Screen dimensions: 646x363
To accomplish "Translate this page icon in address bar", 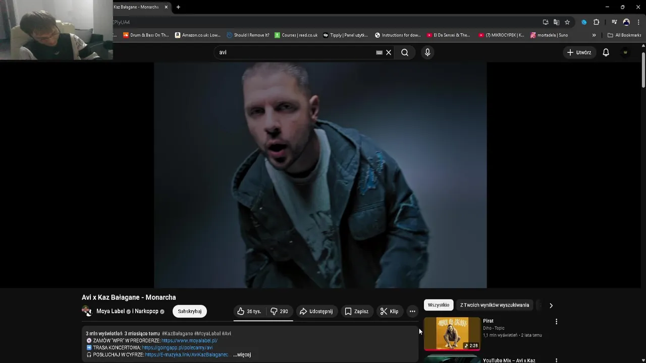I will click(x=556, y=22).
